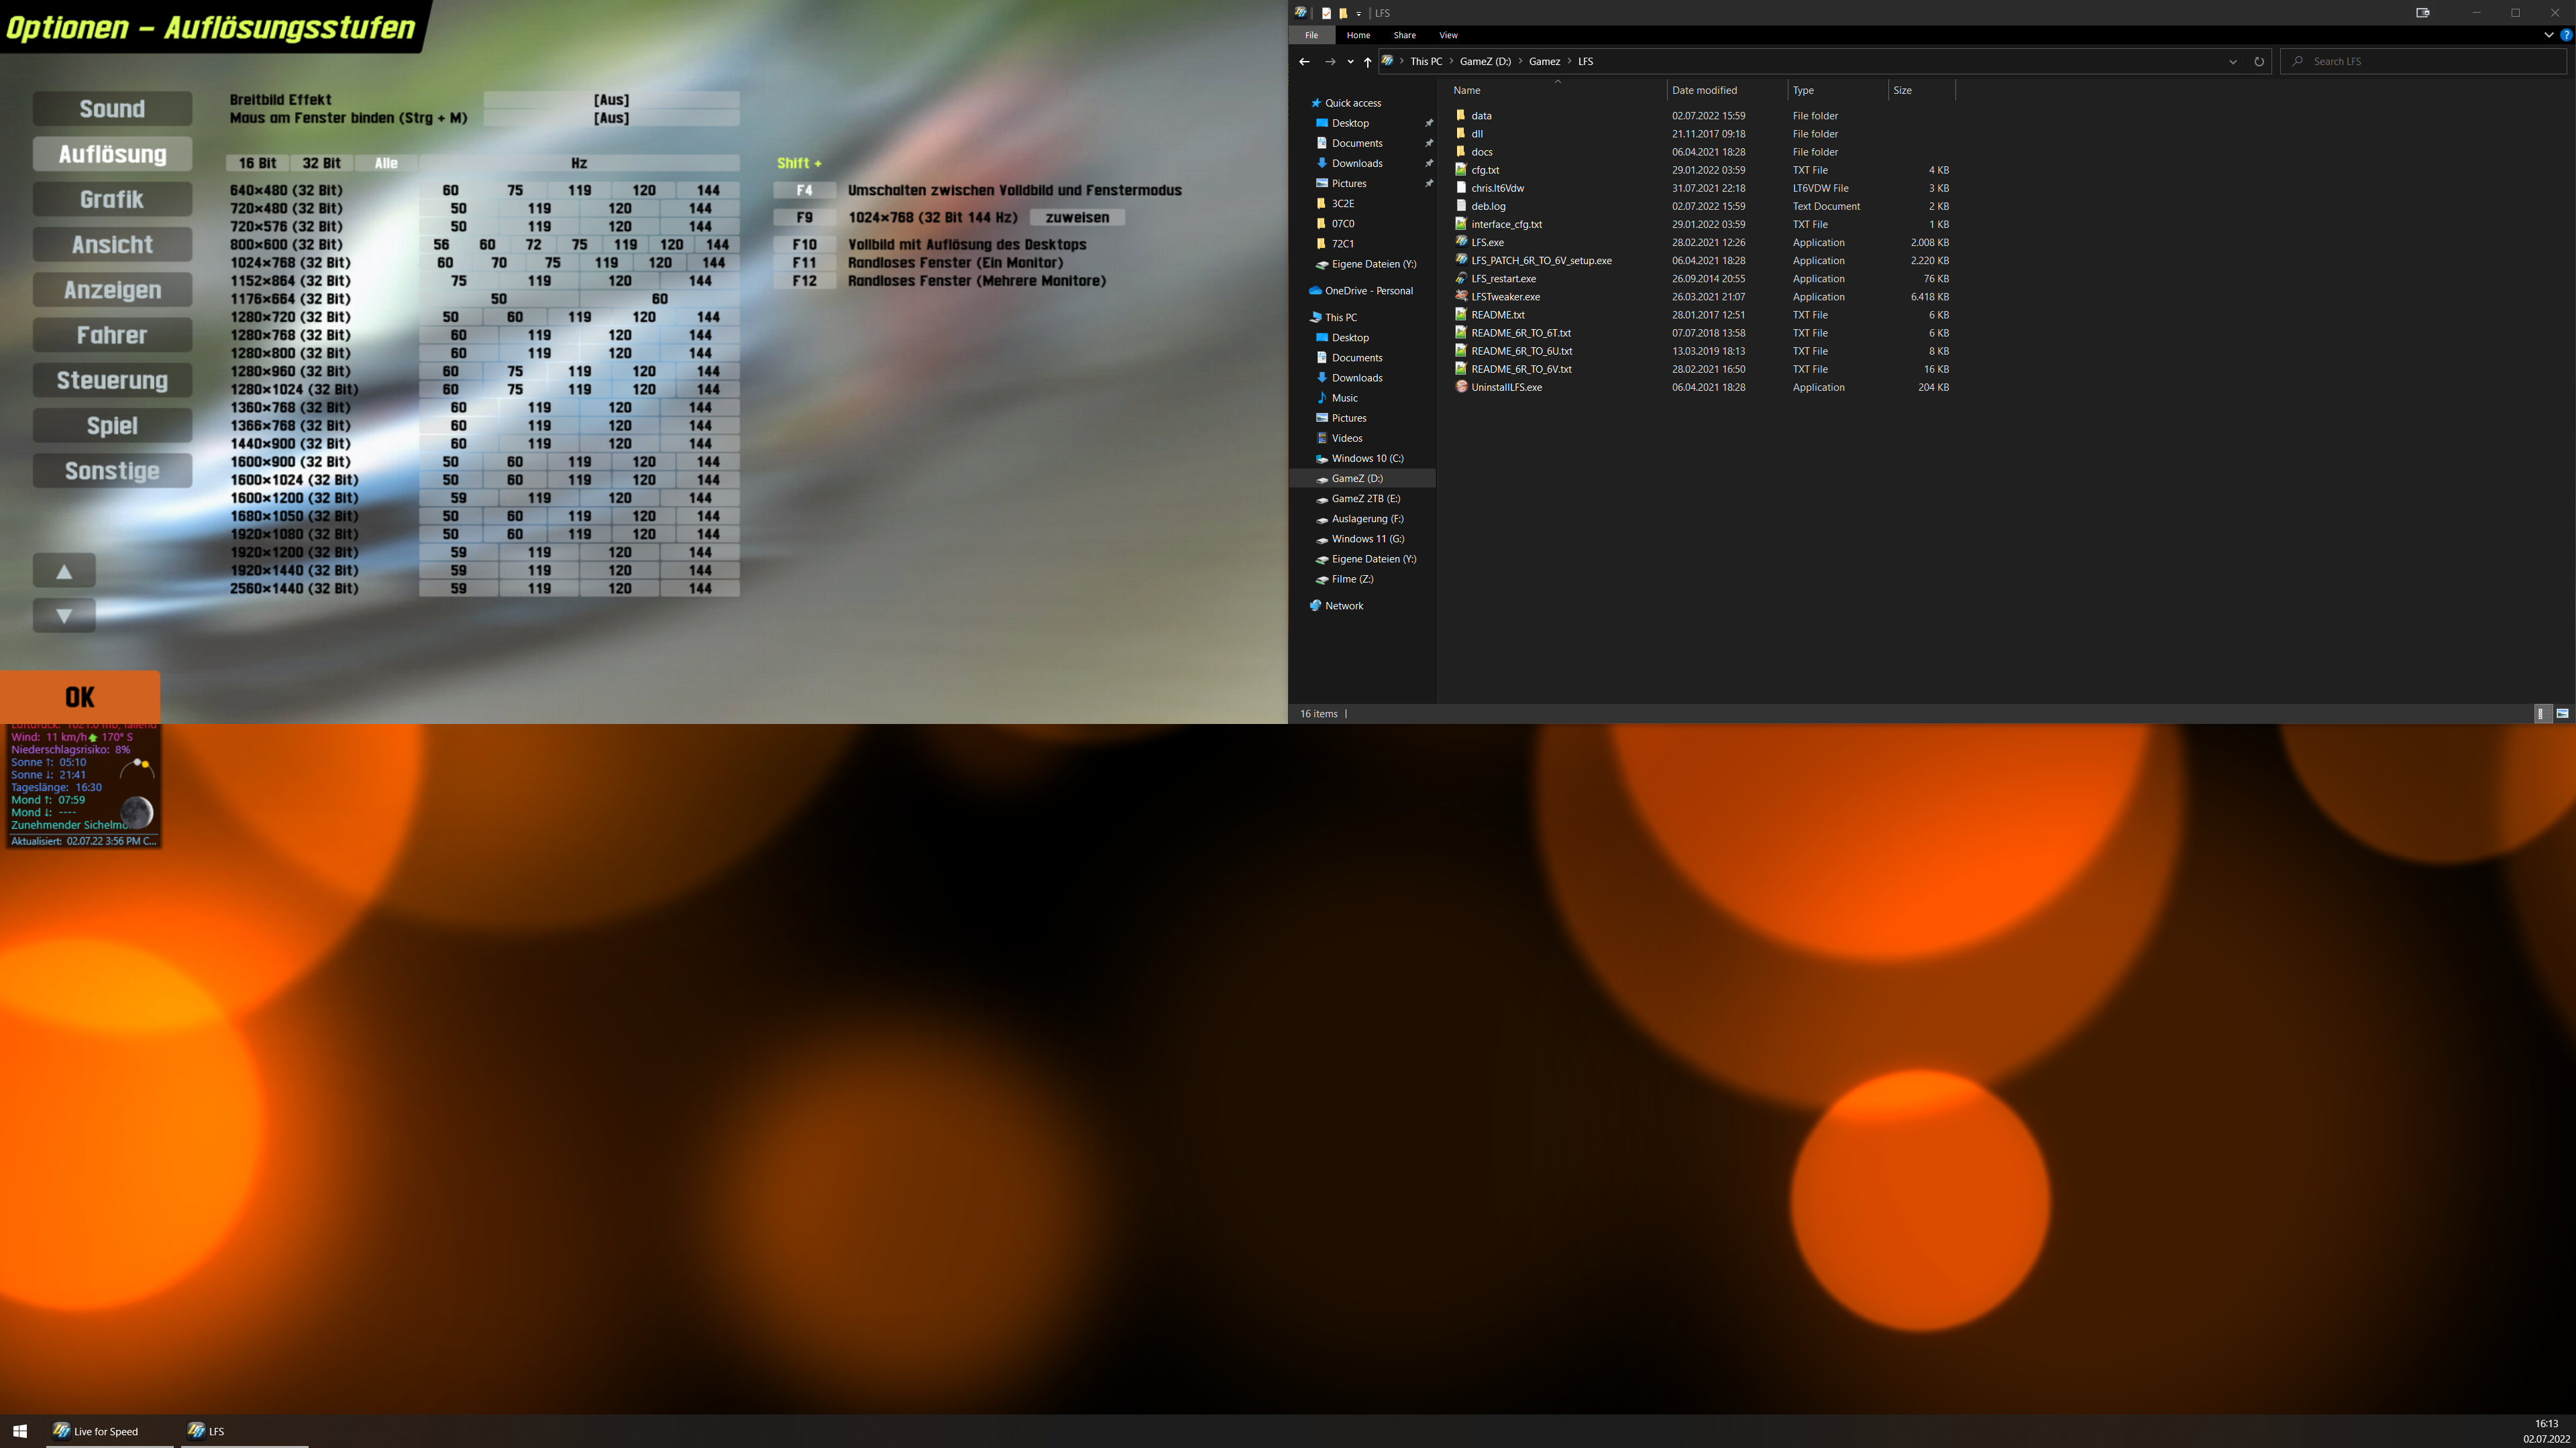Open the Windows Start button
This screenshot has width=2576, height=1448.
[x=20, y=1431]
